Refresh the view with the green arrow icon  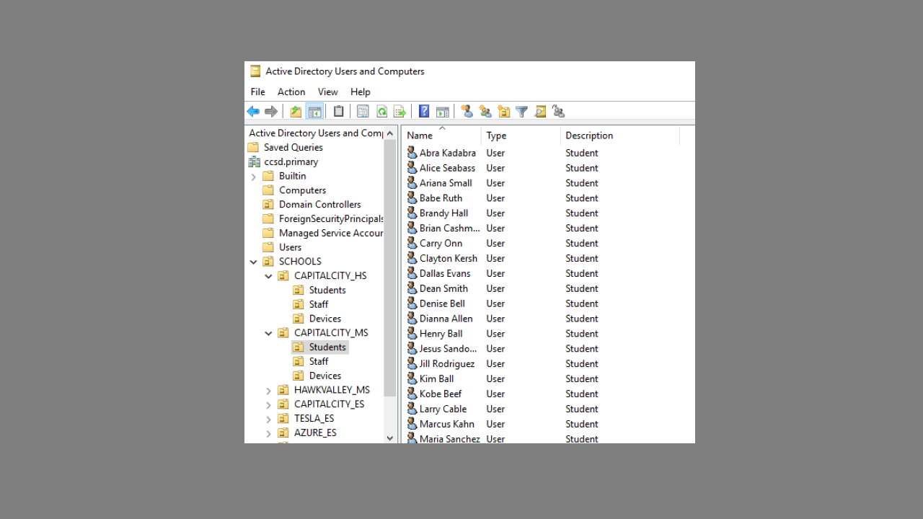(381, 112)
